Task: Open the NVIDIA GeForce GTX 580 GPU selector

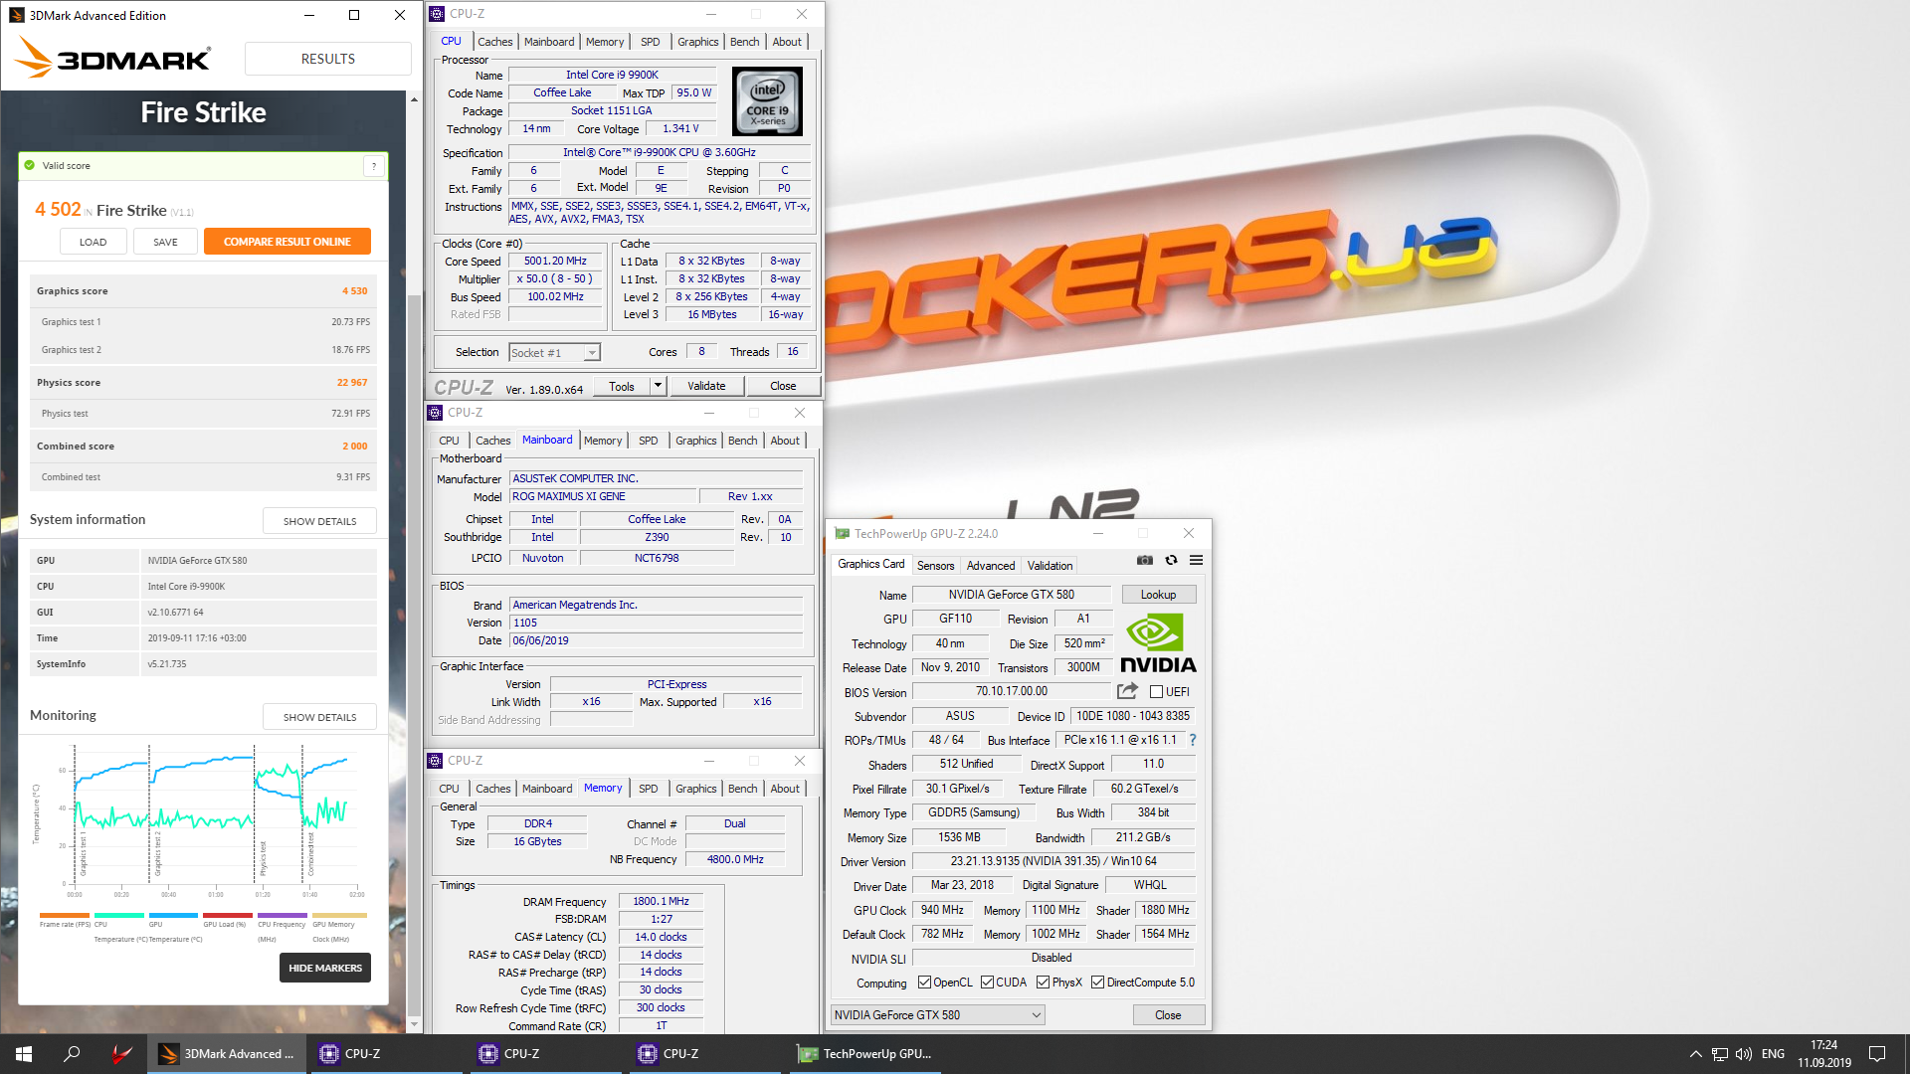Action: tap(937, 1015)
